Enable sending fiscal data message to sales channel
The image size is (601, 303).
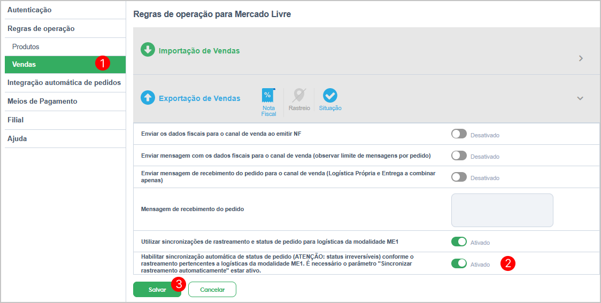coord(459,156)
